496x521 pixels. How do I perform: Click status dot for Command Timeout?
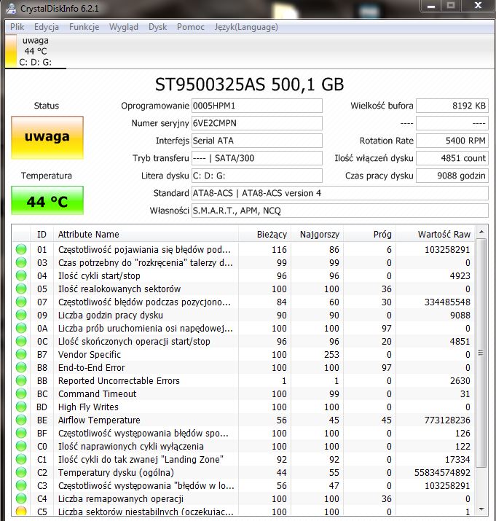tap(21, 393)
